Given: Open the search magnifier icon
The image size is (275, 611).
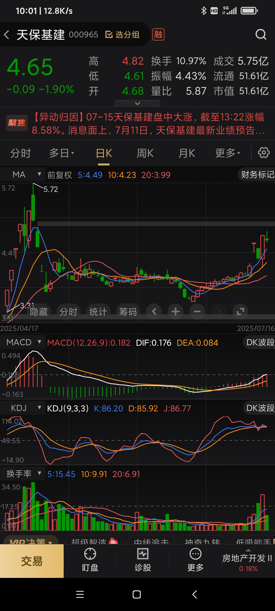Looking at the screenshot, I should [261, 34].
